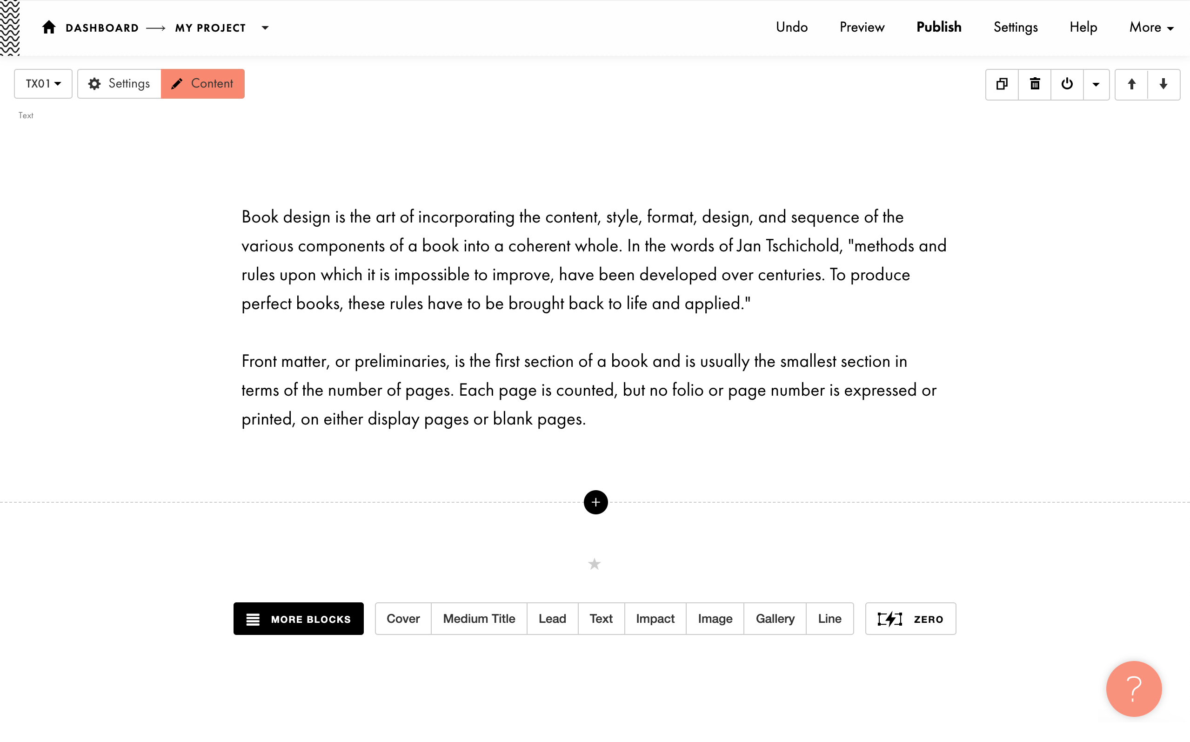Image resolution: width=1190 pixels, height=742 pixels.
Task: Click the home icon in the breadcrumb
Action: coord(48,27)
